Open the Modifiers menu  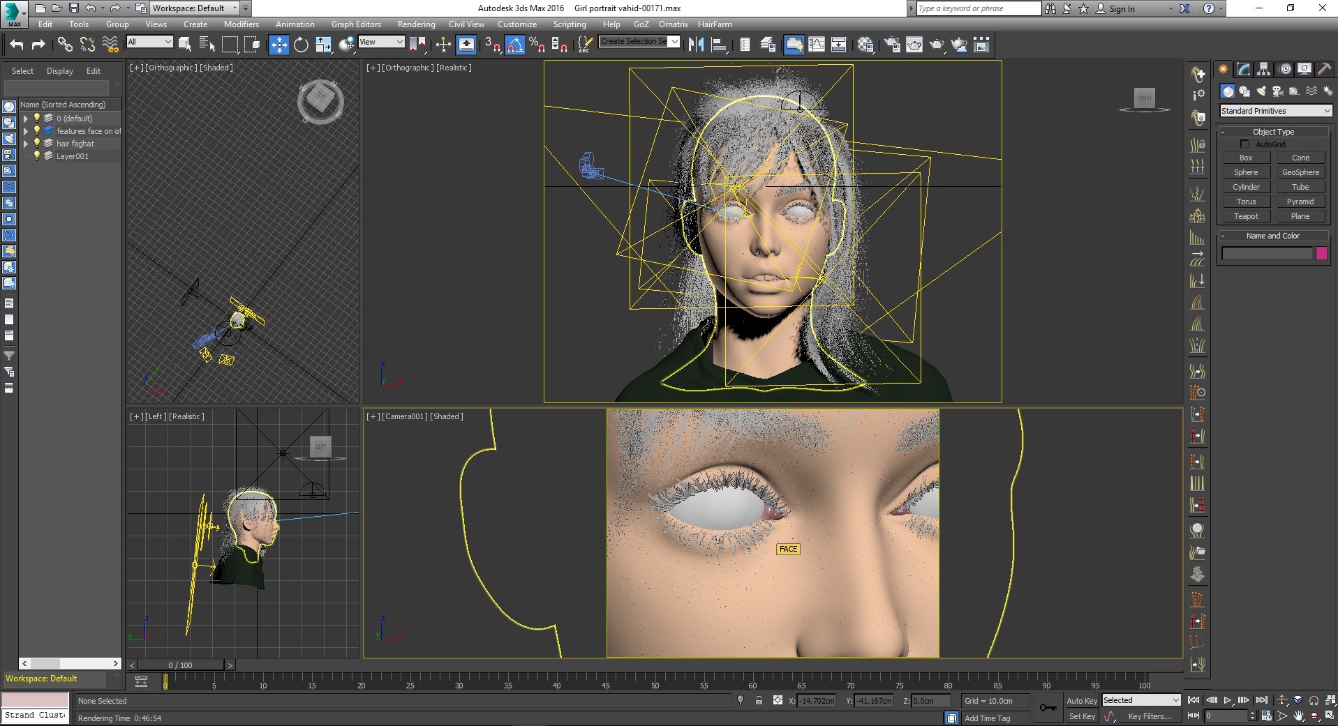coord(241,24)
